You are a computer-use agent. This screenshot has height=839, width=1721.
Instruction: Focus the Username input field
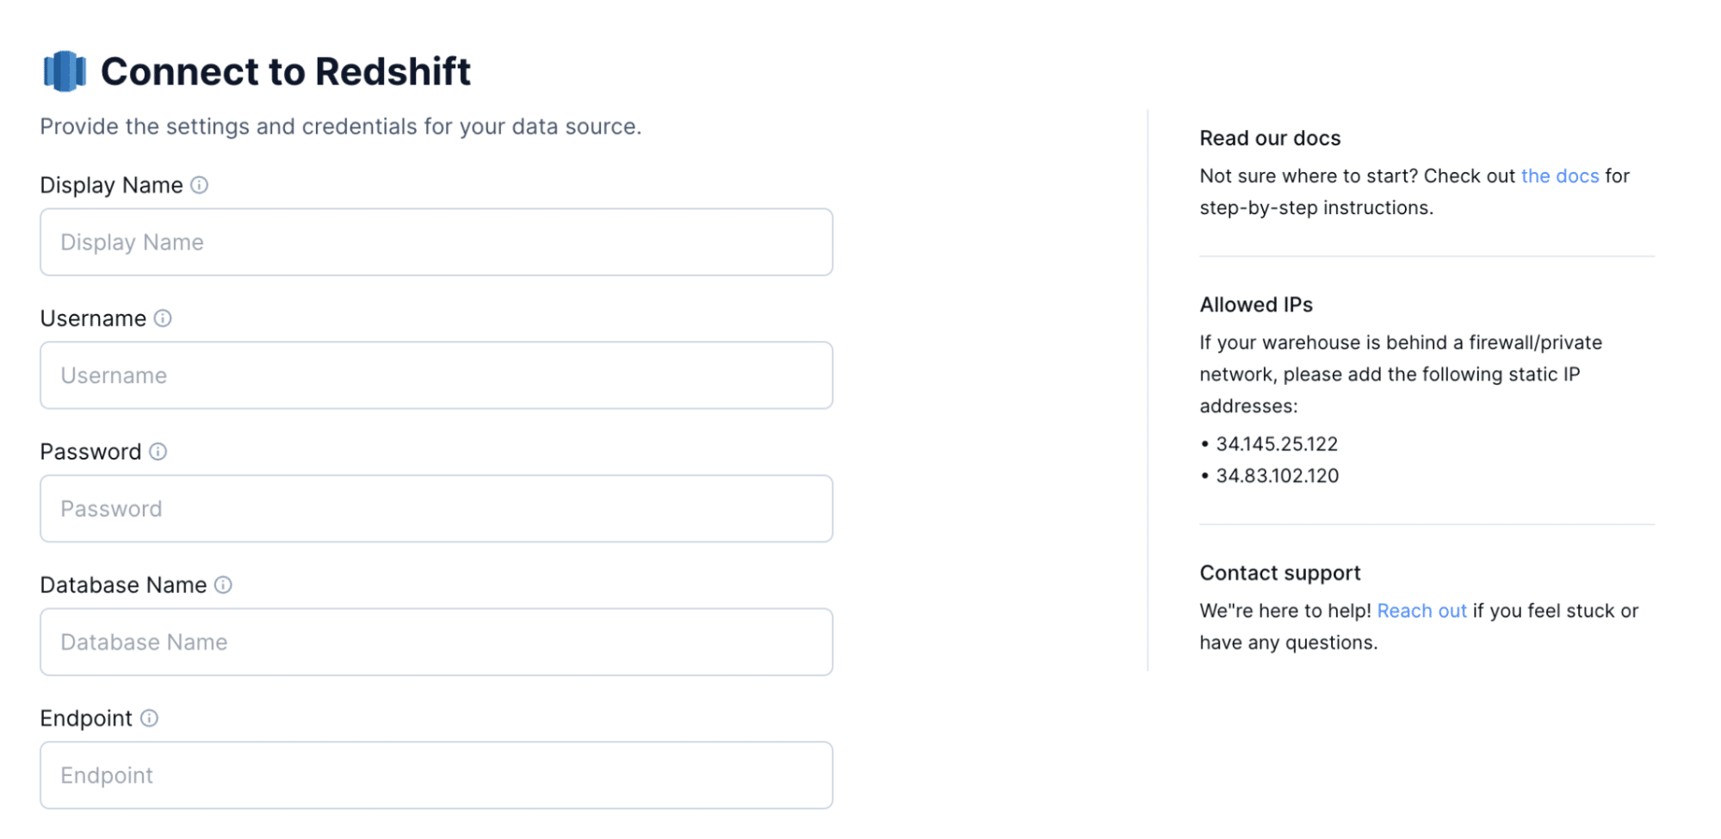436,375
